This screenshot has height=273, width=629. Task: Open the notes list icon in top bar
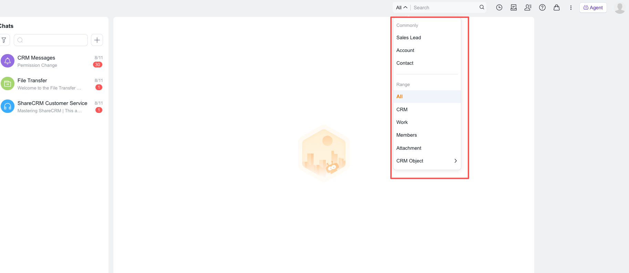(x=514, y=8)
